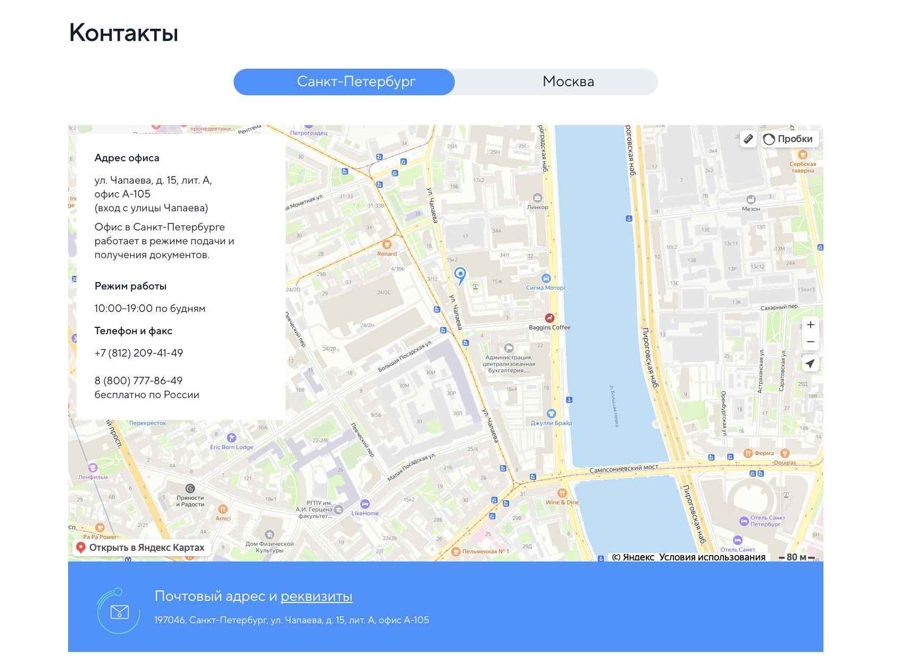This screenshot has width=916, height=661.
Task: Switch to the Санкт-Петербург tab
Action: pyautogui.click(x=344, y=82)
